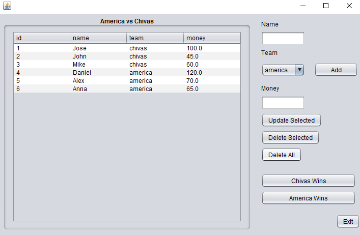The height and width of the screenshot is (235, 360).
Task: Click the id cell with value 2
Action: pos(42,56)
